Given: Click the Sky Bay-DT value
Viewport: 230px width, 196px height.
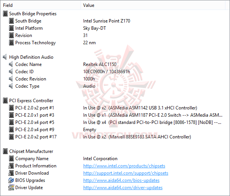Looking at the screenshot, I should click(95, 28).
